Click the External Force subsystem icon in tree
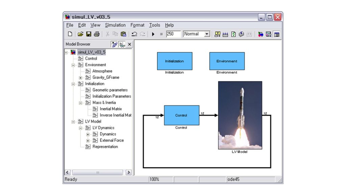This screenshot has height=195, width=346. tap(95, 140)
